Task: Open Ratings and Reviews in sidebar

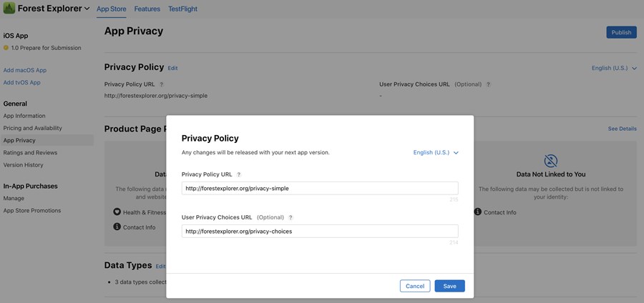Action: tap(30, 152)
